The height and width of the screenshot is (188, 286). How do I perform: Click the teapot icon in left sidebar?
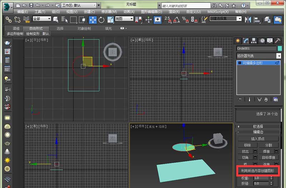point(7,43)
